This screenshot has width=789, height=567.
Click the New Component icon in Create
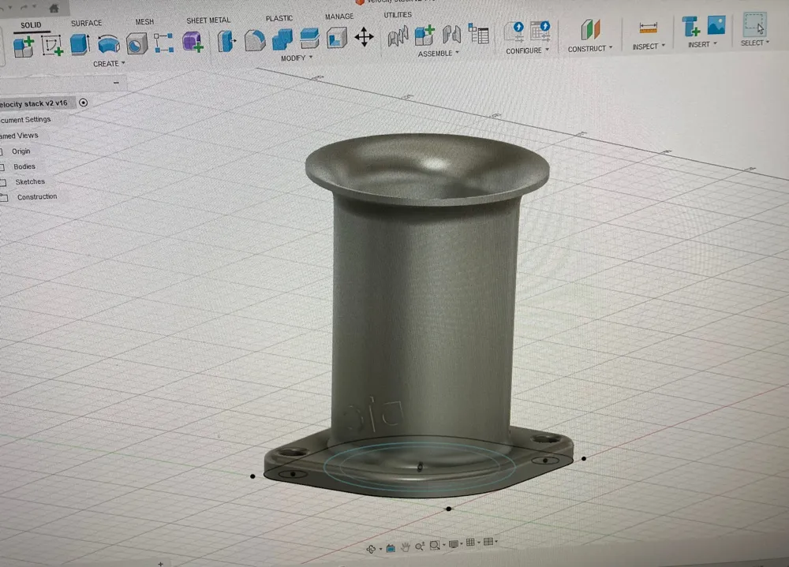coord(23,47)
